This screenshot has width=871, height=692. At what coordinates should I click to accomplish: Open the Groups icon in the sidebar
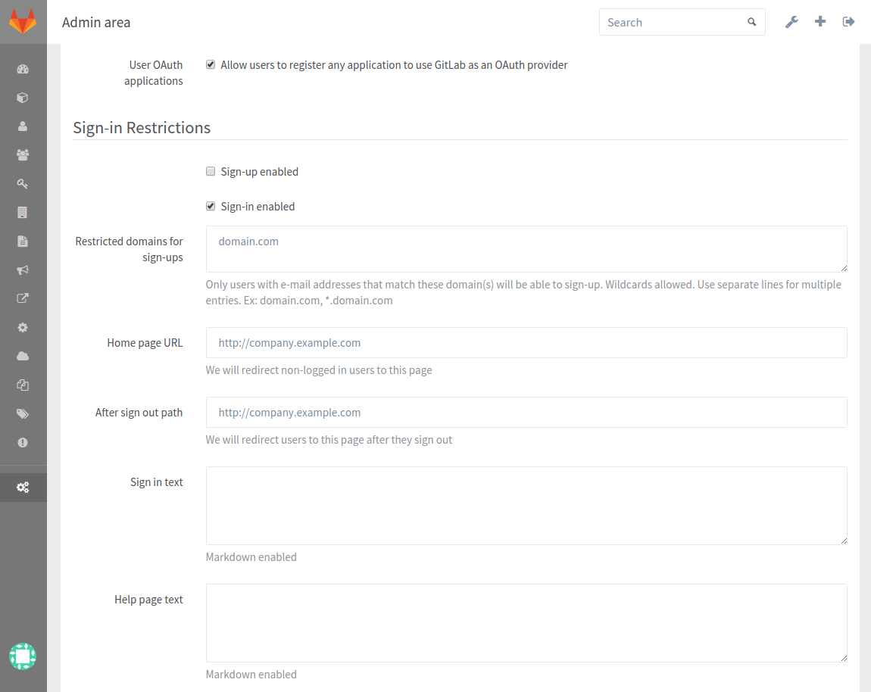click(x=23, y=154)
